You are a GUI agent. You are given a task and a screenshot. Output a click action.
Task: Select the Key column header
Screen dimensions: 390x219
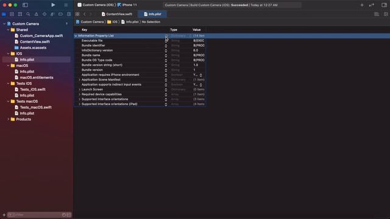click(85, 30)
